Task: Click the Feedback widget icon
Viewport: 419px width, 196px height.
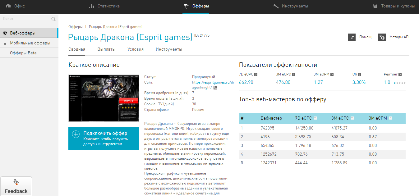Action: point(16,182)
